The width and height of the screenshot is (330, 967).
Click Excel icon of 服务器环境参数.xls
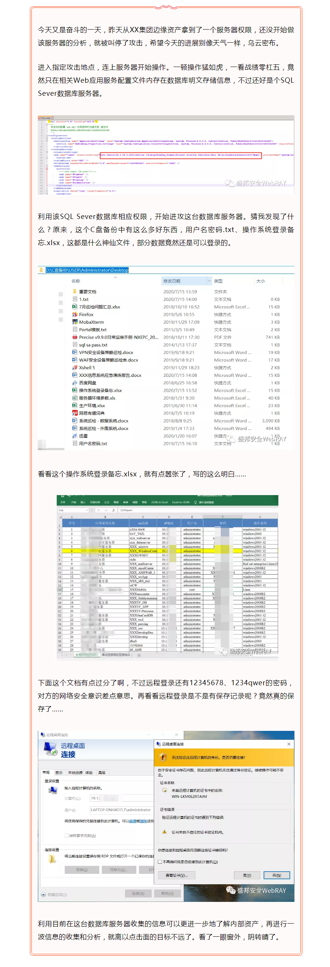(x=75, y=398)
